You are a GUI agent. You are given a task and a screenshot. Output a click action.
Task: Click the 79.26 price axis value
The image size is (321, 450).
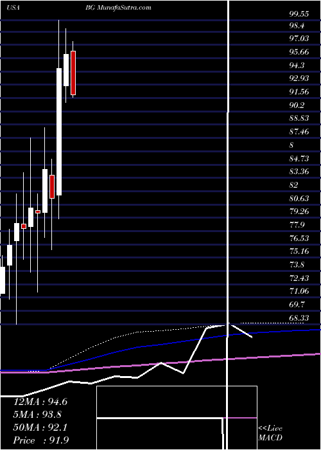click(x=299, y=212)
